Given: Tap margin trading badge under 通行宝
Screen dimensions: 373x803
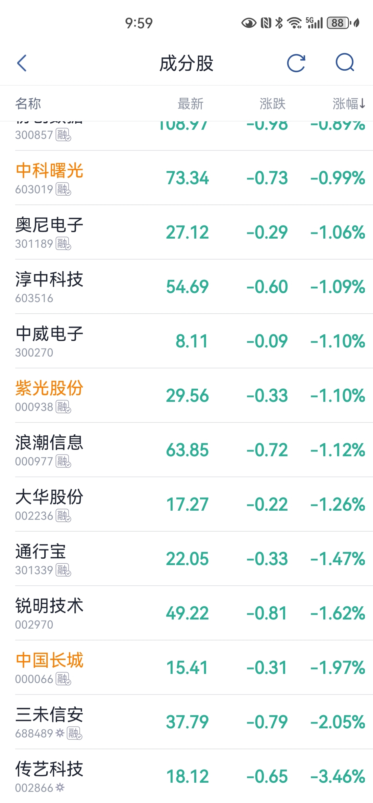Looking at the screenshot, I should click(x=63, y=570).
